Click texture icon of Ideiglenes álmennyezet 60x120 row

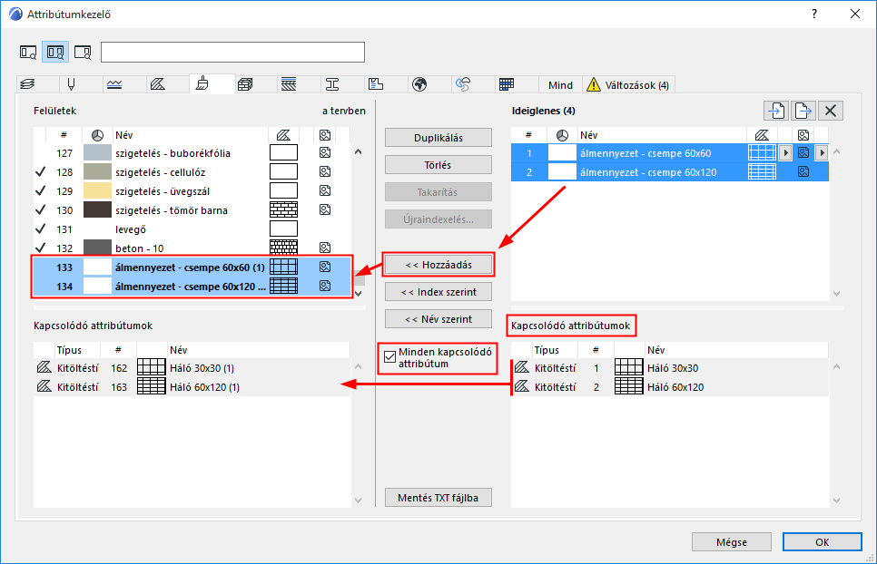803,171
